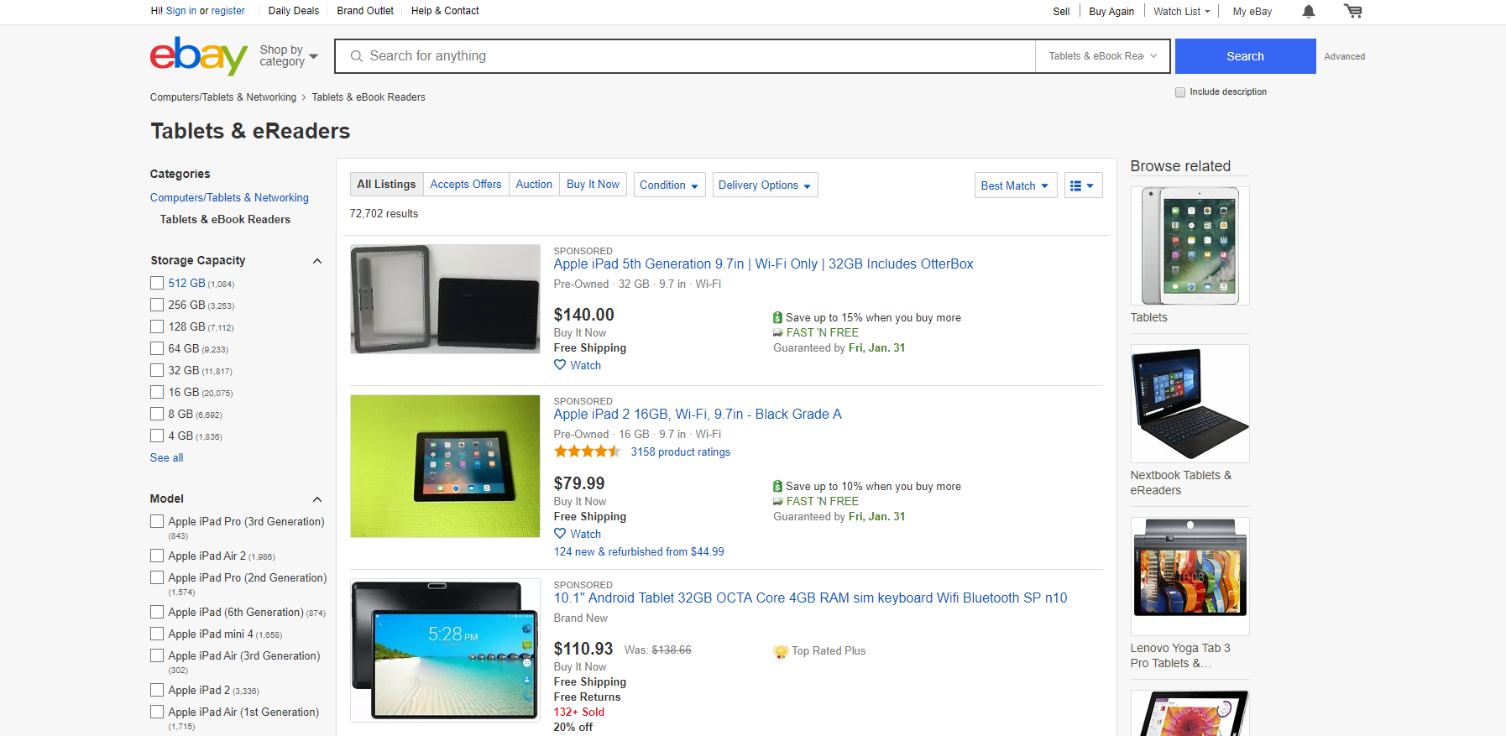Check the 512 GB storage filter
This screenshot has height=736, width=1506.
pyautogui.click(x=157, y=283)
